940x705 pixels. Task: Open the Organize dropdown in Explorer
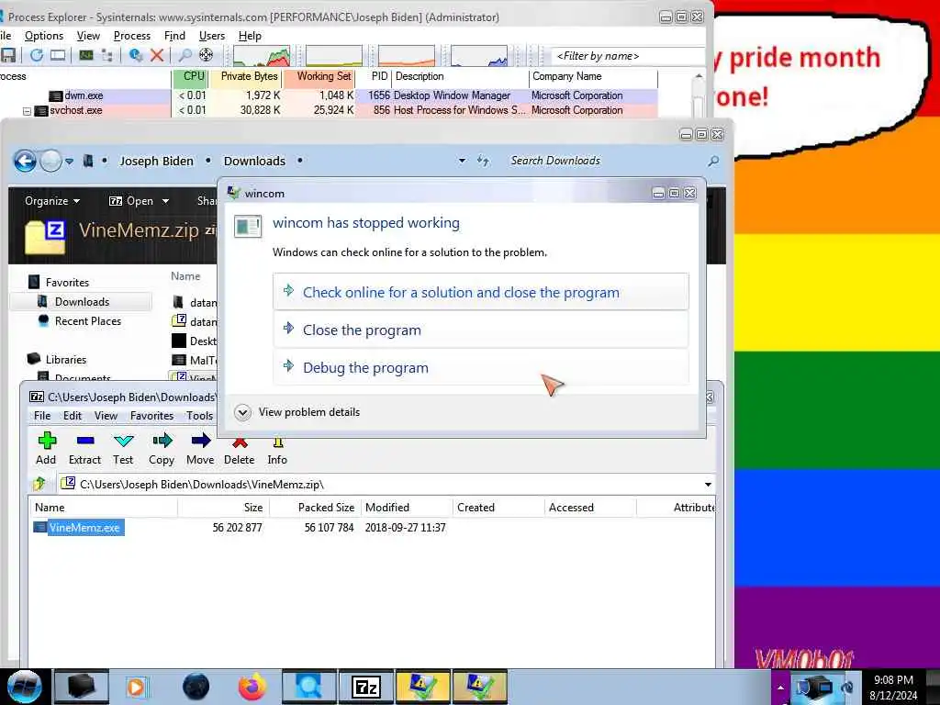pos(52,201)
